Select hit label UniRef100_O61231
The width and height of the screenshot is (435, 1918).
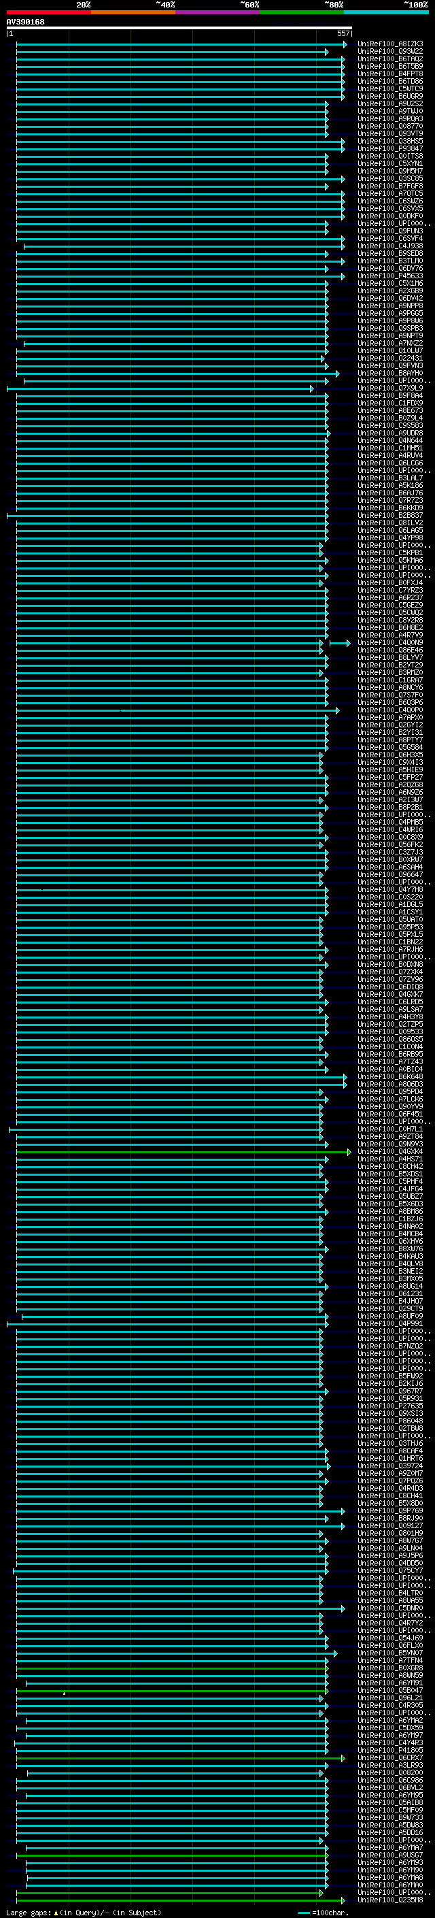tap(390, 1294)
